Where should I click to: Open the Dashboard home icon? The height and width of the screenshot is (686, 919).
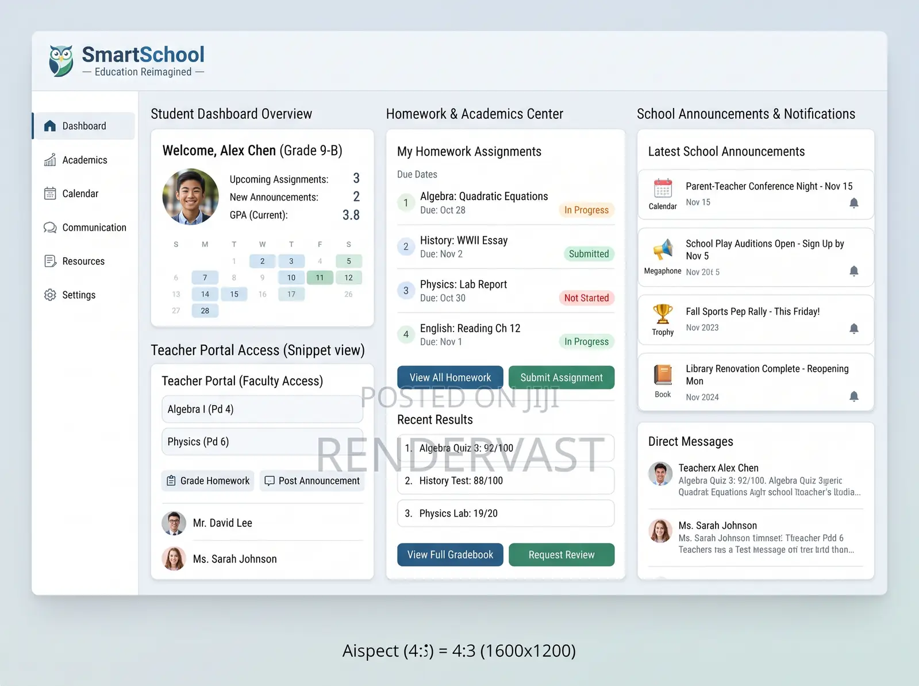[x=50, y=126]
